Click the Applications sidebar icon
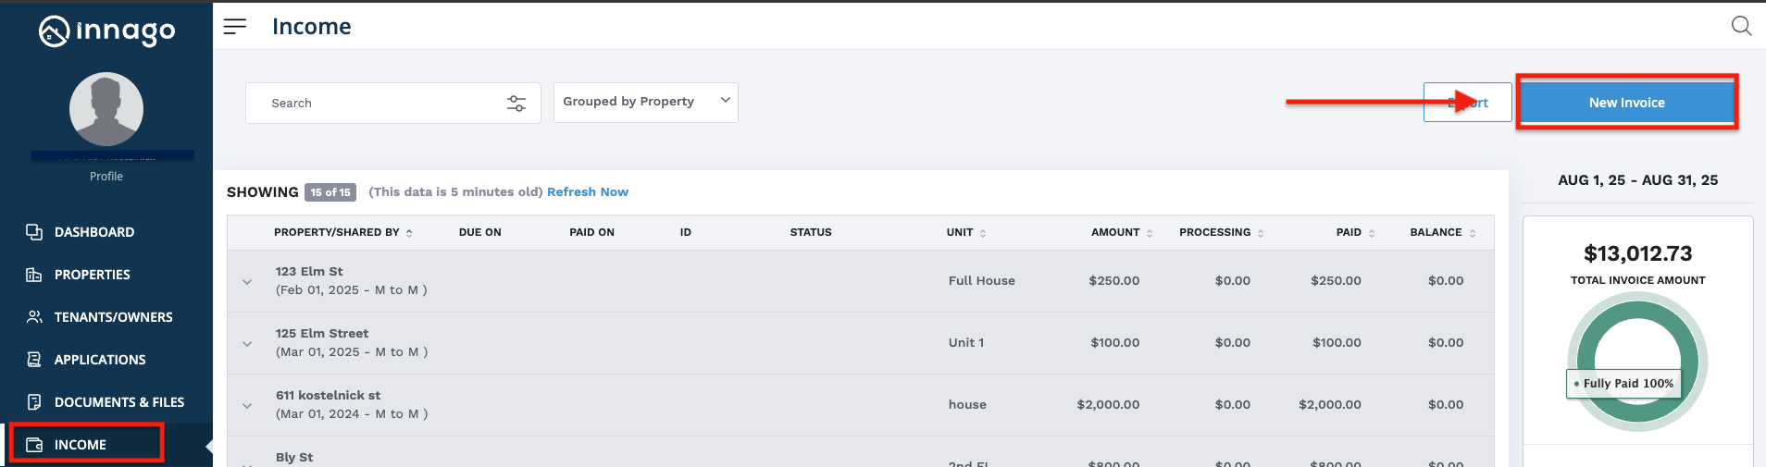This screenshot has height=467, width=1766. pos(34,360)
